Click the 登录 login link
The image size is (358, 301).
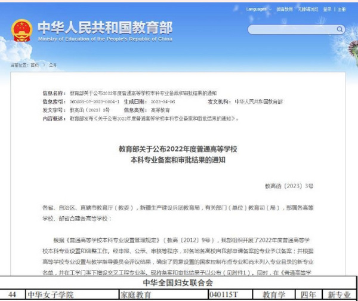pyautogui.click(x=327, y=10)
